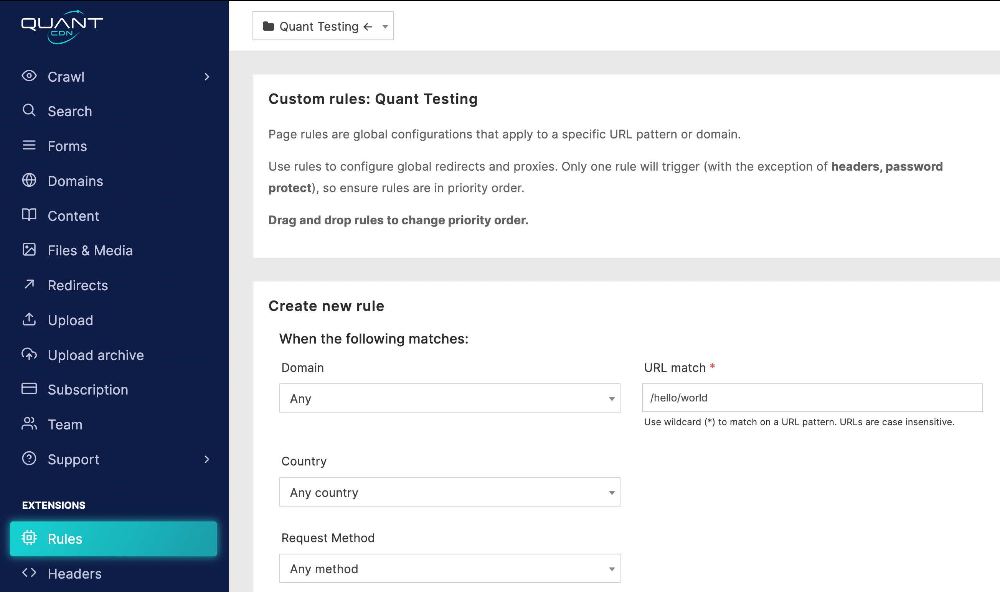
Task: Expand the Crawl submenu chevron
Action: click(207, 77)
